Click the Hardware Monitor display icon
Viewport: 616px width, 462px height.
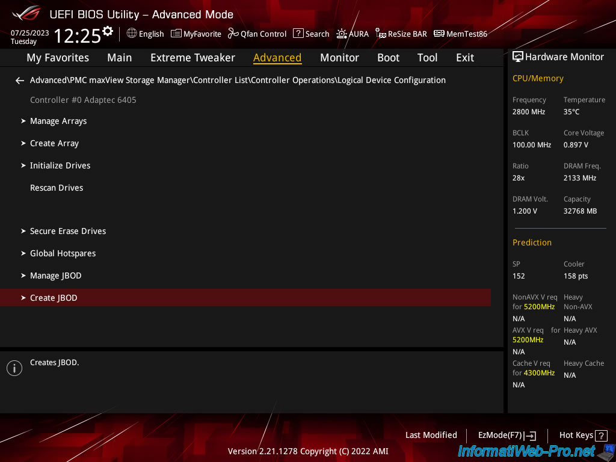[x=518, y=57]
